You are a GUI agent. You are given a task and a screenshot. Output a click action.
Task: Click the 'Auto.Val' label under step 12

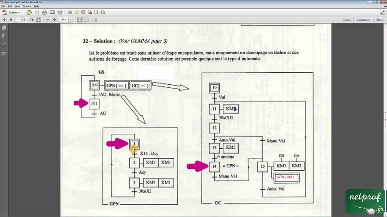click(227, 140)
